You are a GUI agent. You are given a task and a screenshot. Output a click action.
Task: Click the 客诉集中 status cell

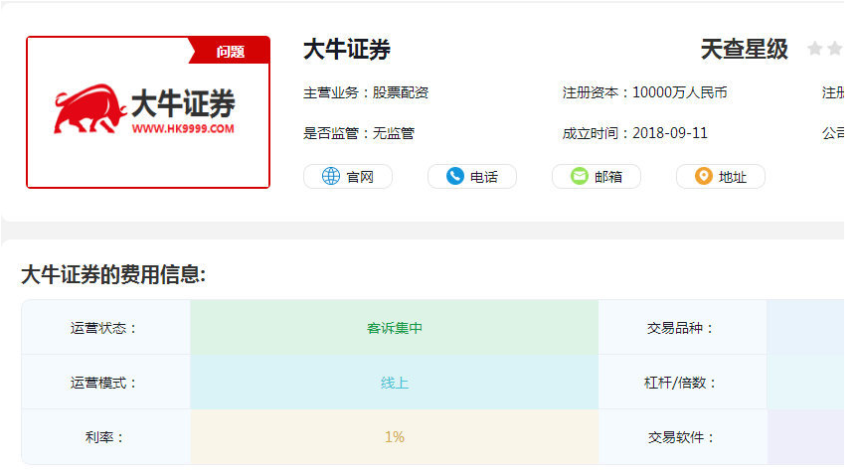pos(394,327)
